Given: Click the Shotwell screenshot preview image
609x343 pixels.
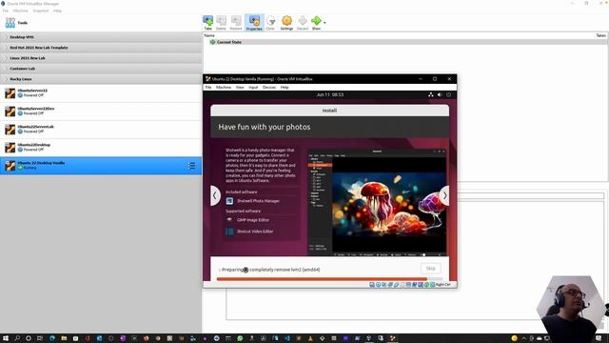Looking at the screenshot, I should click(377, 202).
